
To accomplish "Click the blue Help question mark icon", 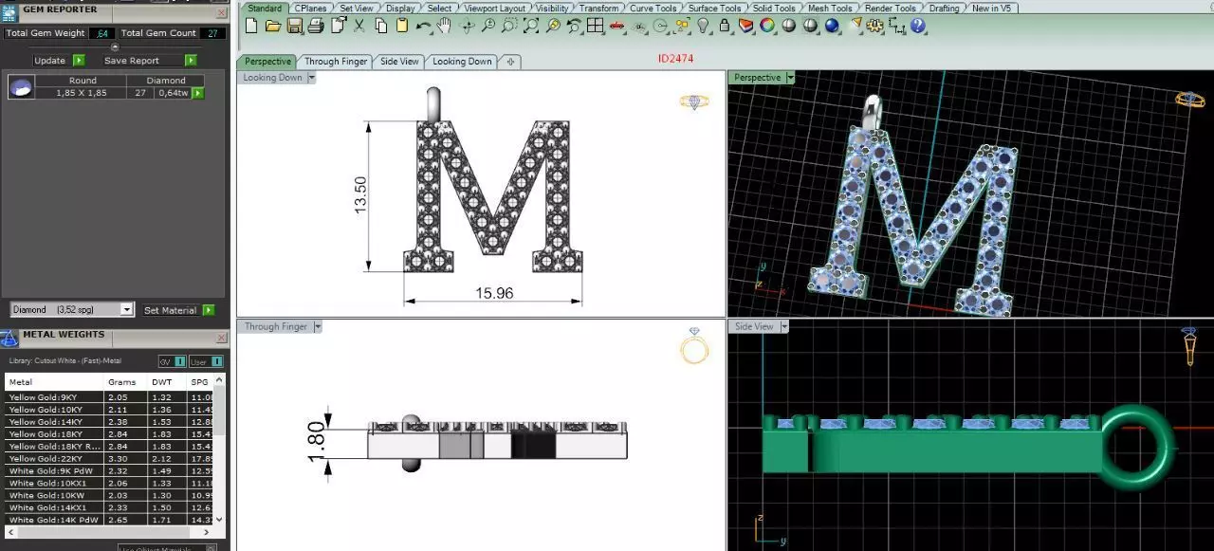I will (917, 26).
